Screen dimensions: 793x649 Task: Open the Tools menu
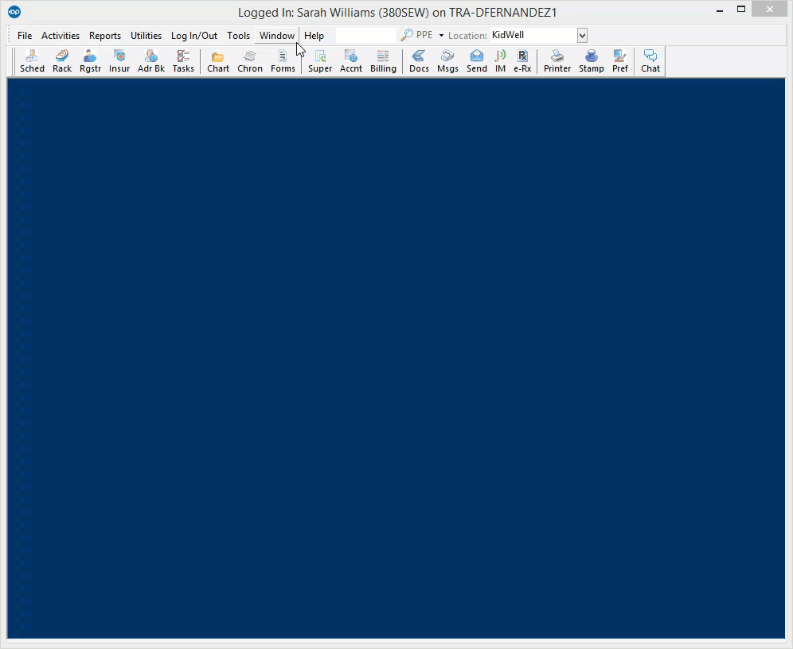[x=238, y=36]
